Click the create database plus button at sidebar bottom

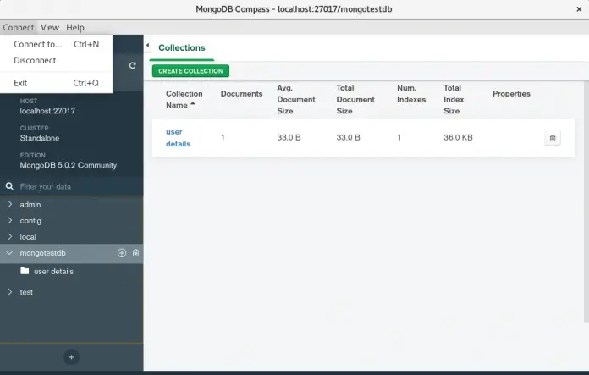[71, 357]
